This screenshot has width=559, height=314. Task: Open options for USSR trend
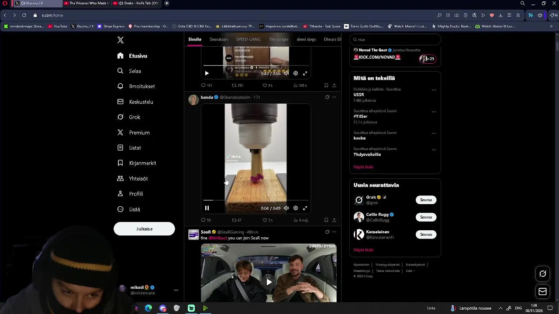coord(434,90)
